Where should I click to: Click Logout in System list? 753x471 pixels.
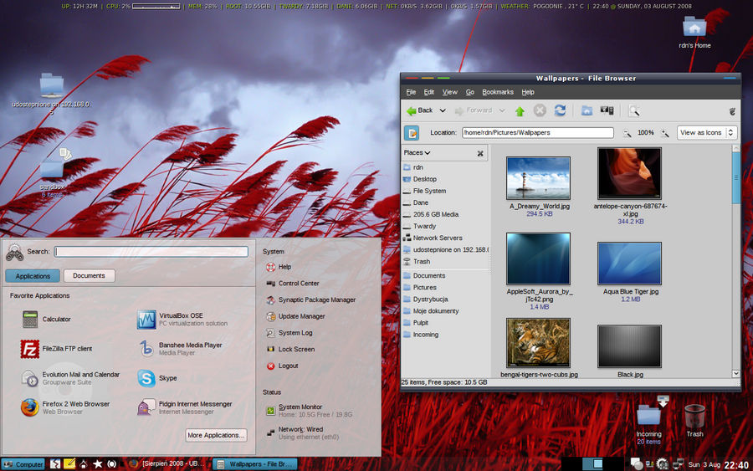(x=283, y=366)
